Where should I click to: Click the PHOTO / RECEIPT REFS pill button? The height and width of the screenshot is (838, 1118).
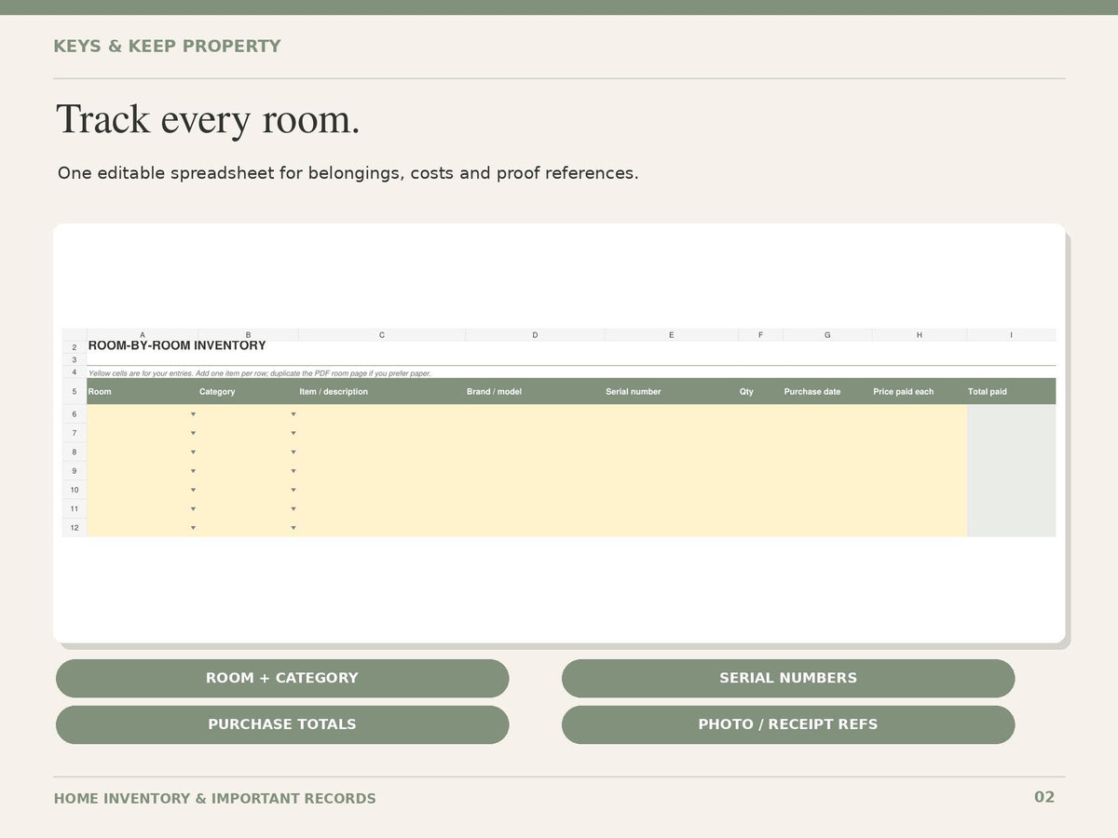point(788,724)
